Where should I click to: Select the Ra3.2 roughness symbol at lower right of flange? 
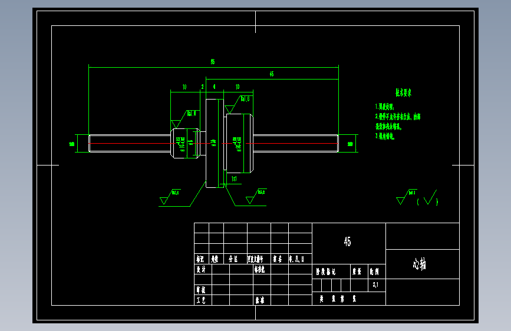click(256, 196)
